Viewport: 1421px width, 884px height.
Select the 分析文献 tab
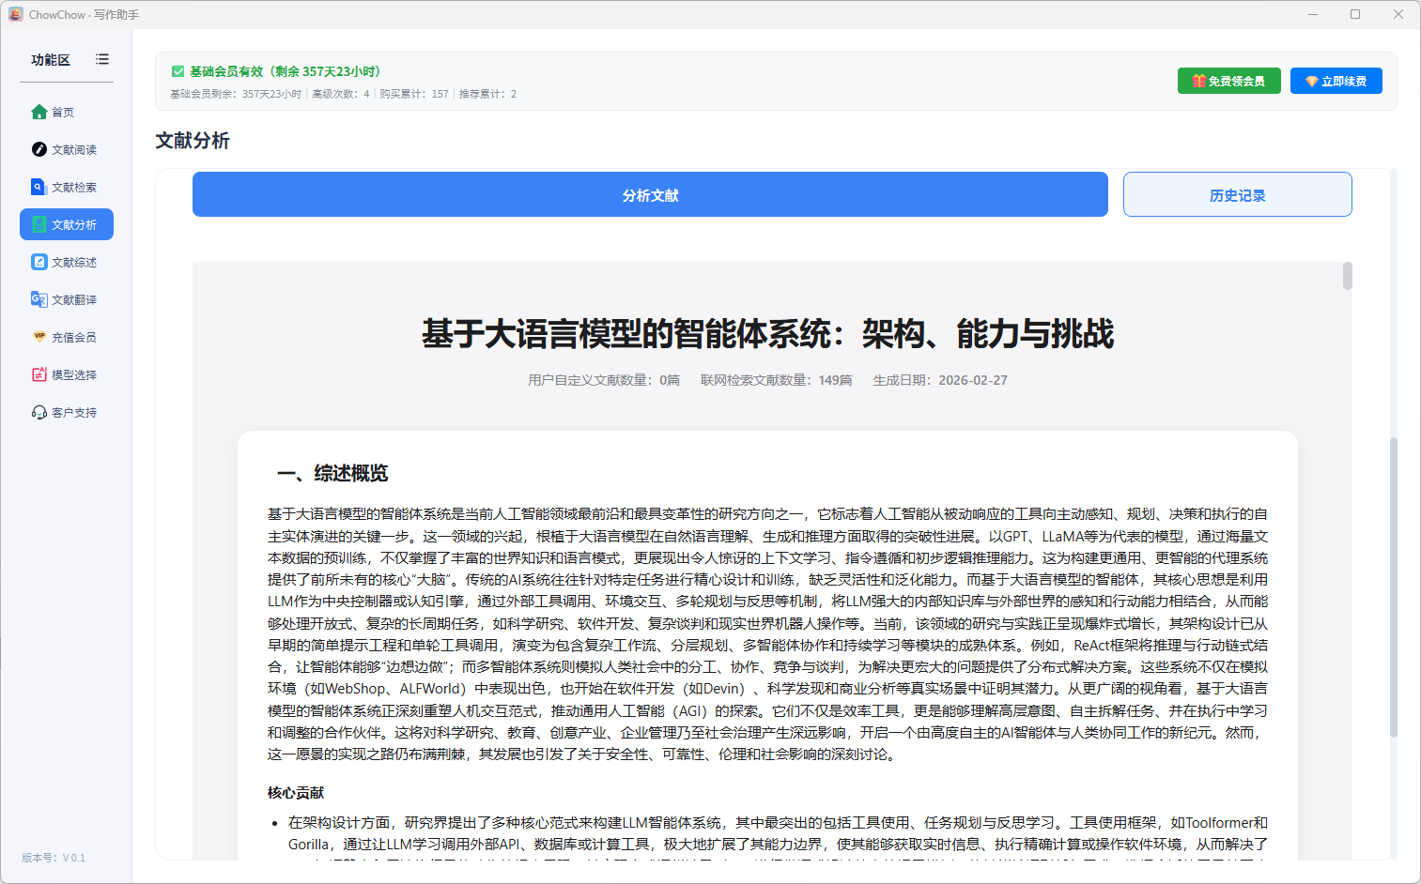tap(650, 194)
